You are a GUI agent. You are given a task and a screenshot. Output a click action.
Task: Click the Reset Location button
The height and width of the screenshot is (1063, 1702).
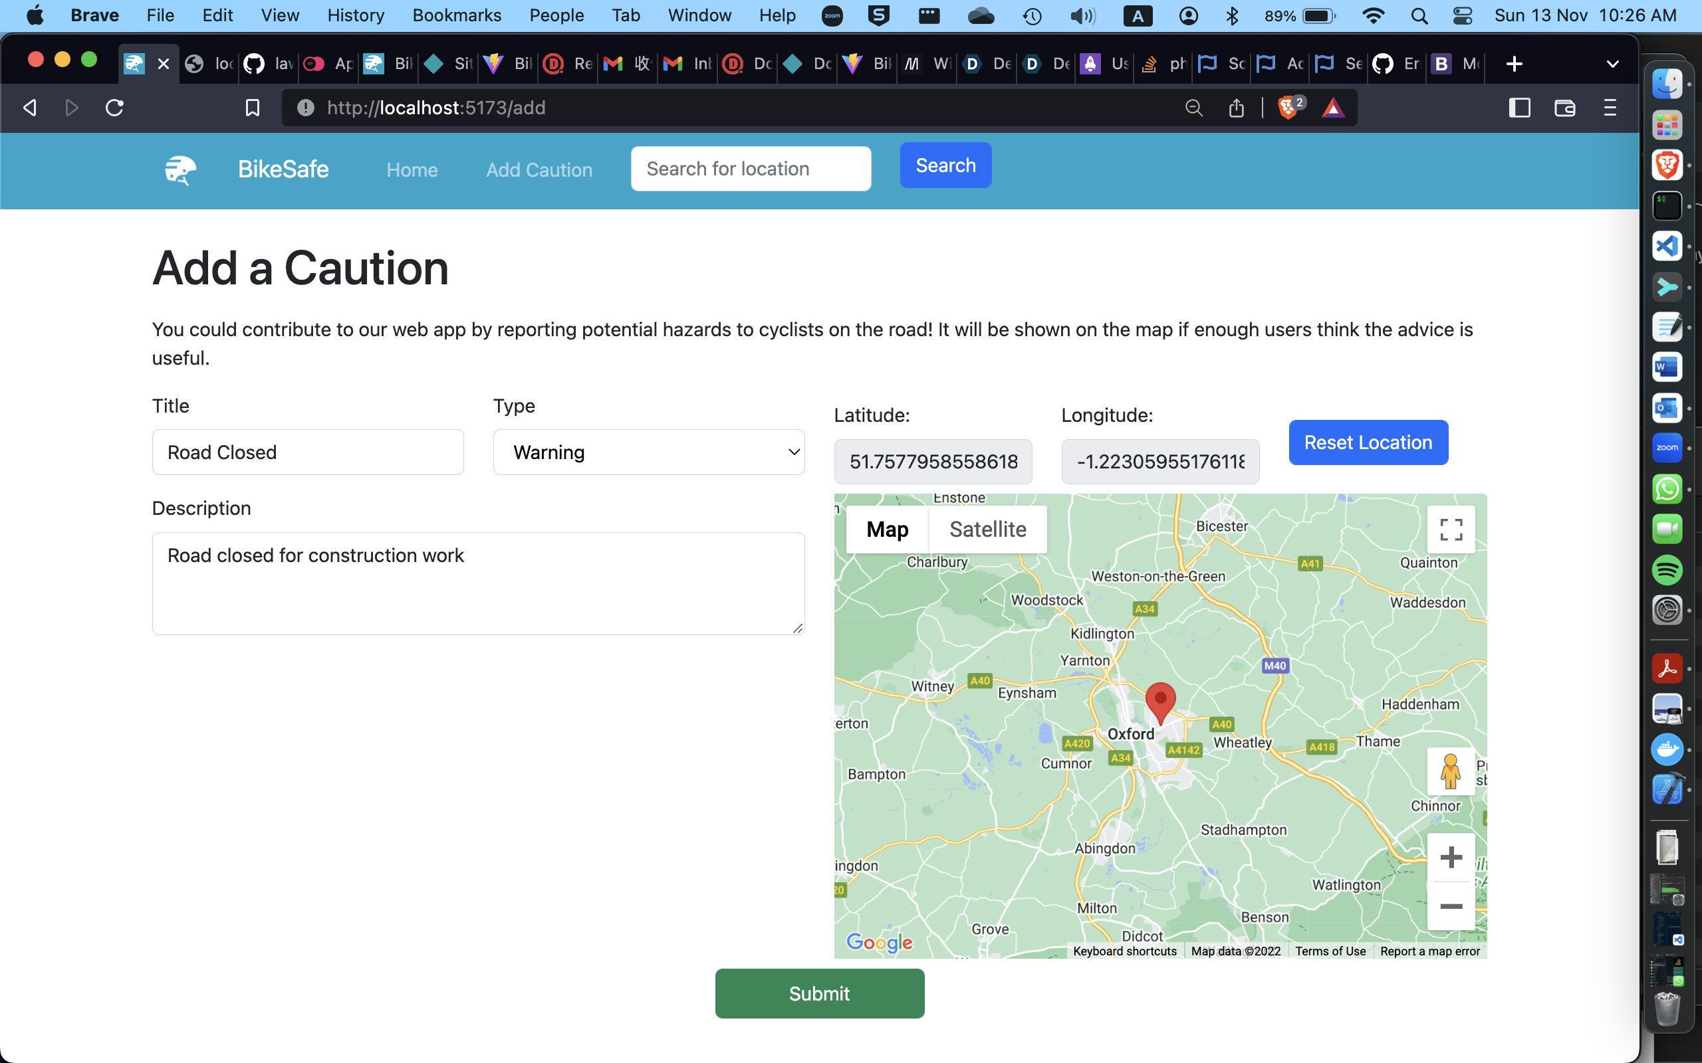(x=1368, y=442)
